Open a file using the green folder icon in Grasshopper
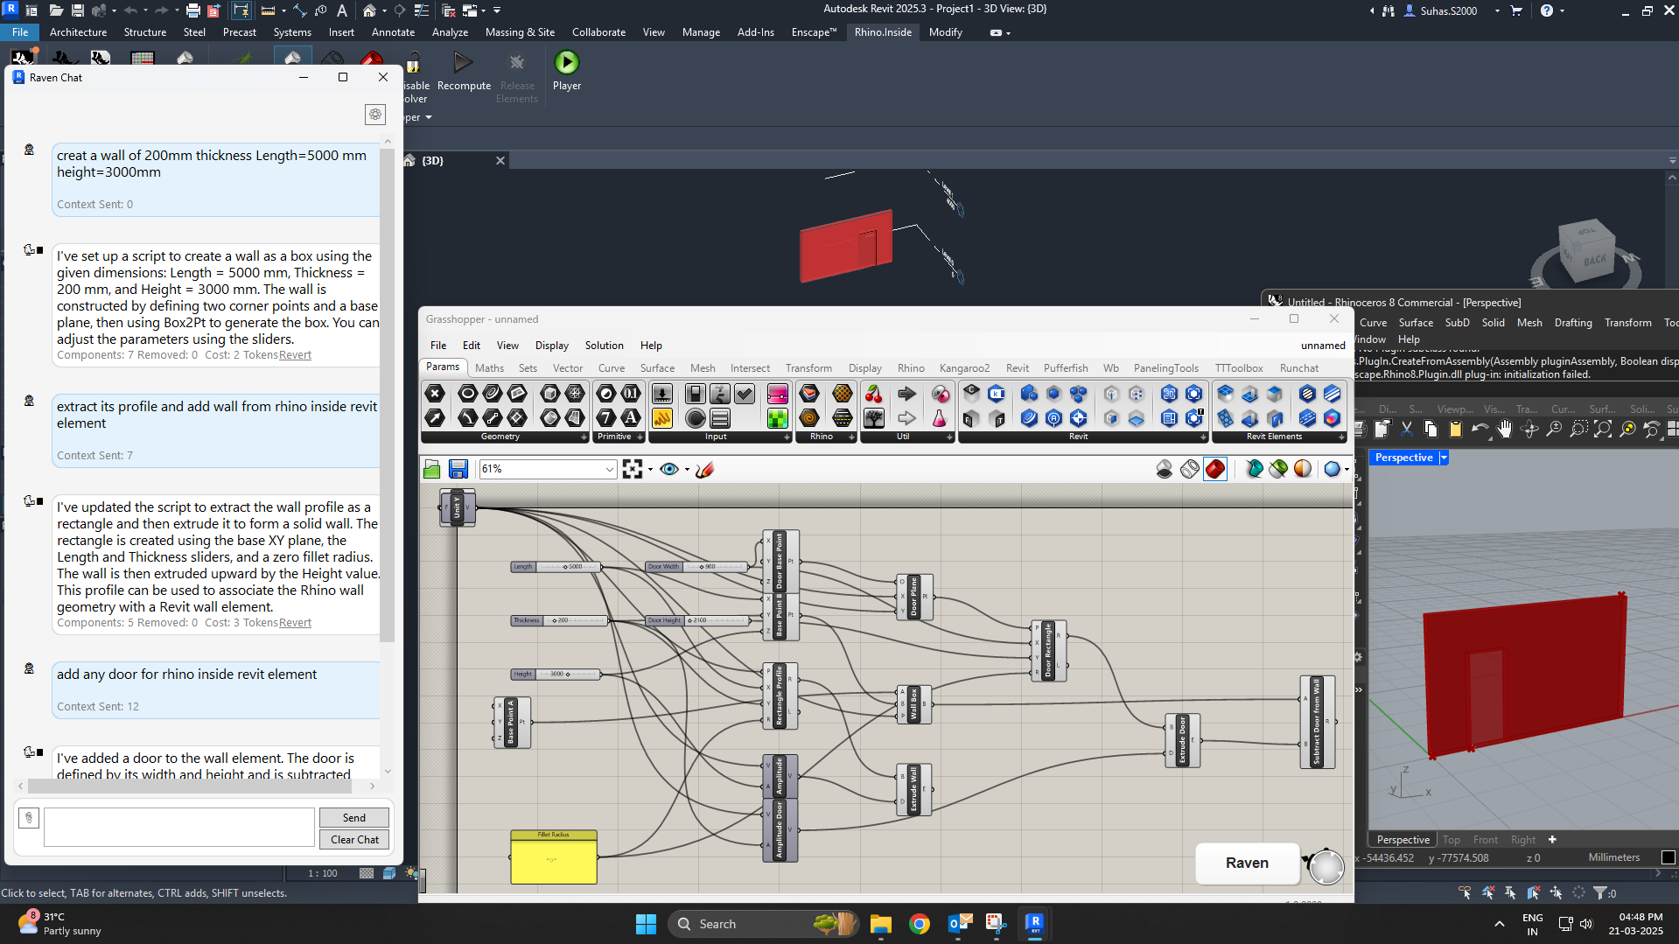 431,469
